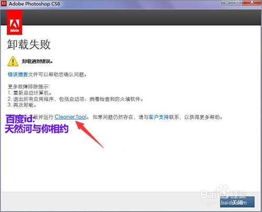Select the text 更多故障排除提示:
Screen dimensions: 262x212
(29, 87)
